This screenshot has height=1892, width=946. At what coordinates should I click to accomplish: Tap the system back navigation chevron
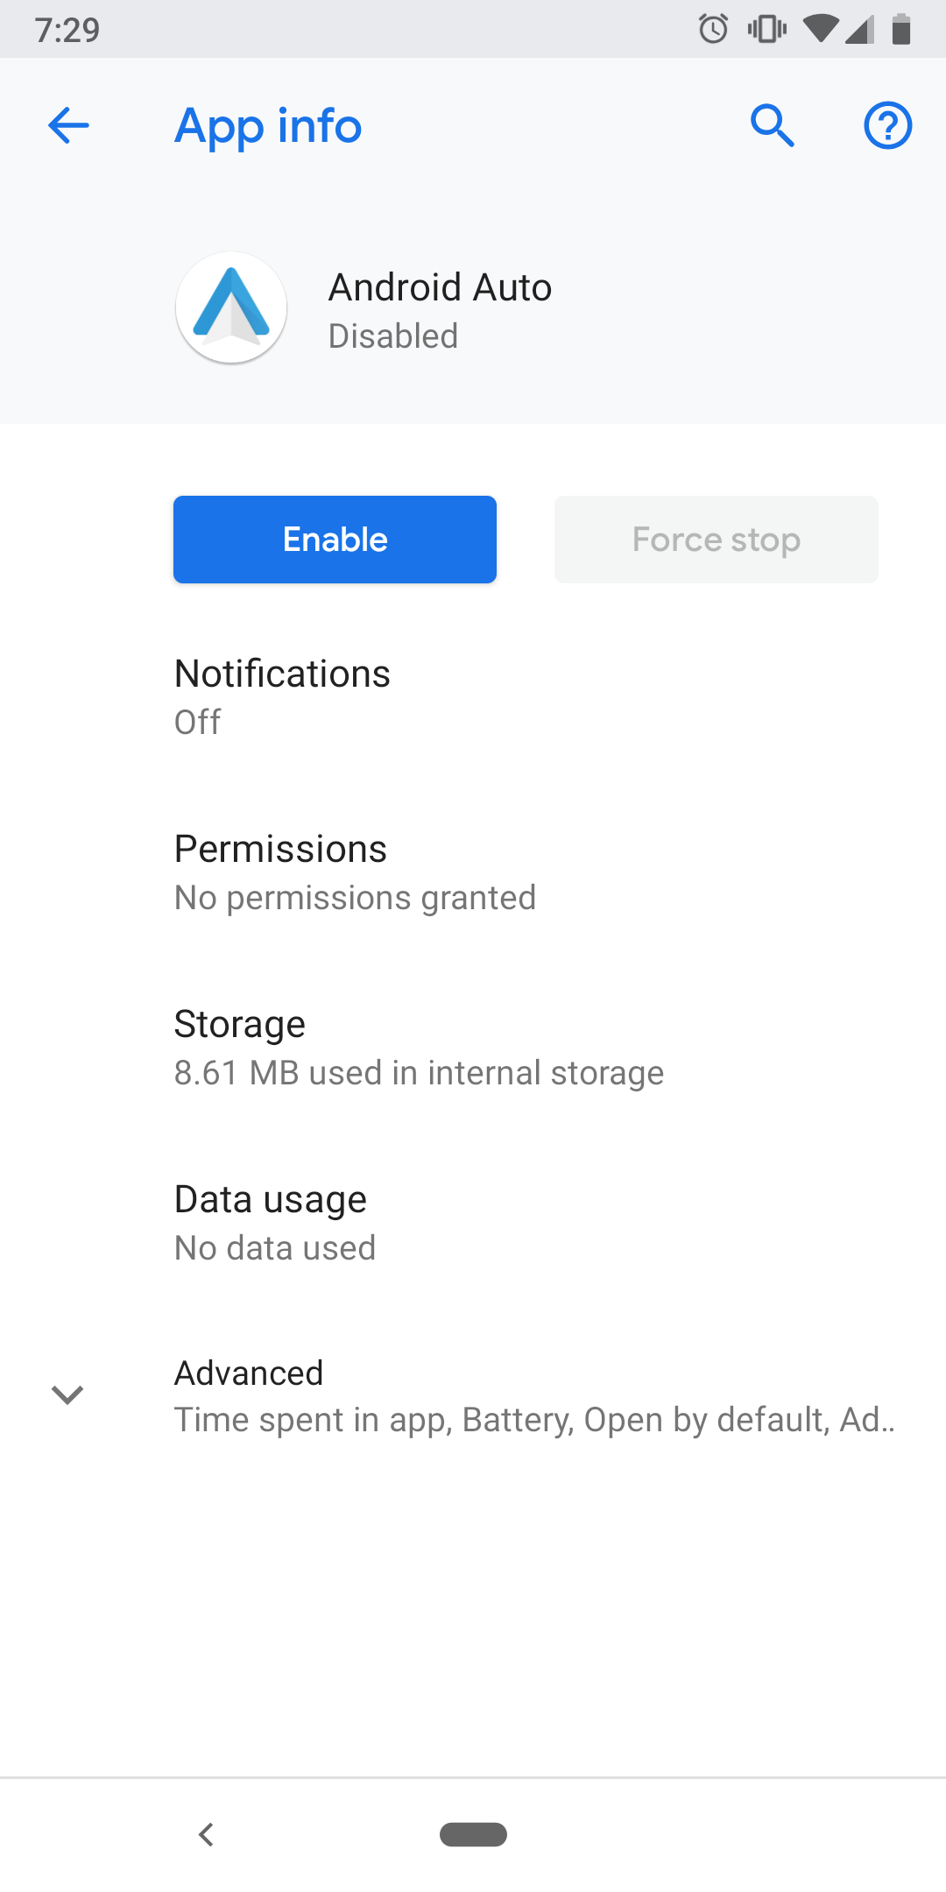207,1834
